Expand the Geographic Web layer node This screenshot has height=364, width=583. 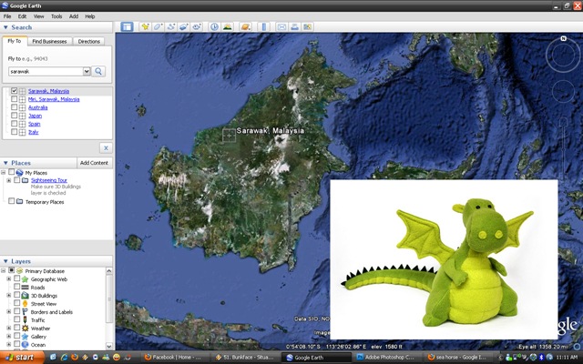(9, 278)
